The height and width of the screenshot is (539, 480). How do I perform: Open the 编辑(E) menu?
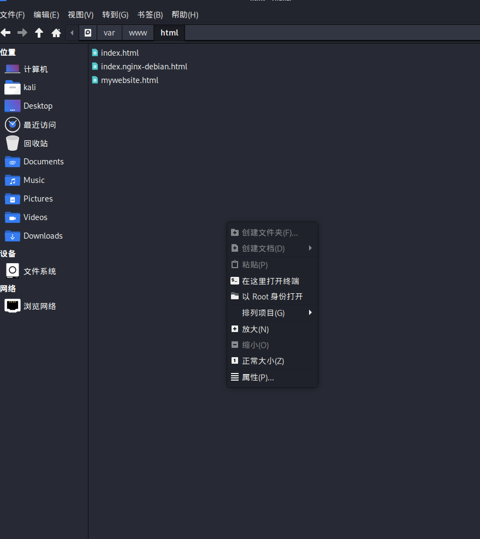point(46,15)
